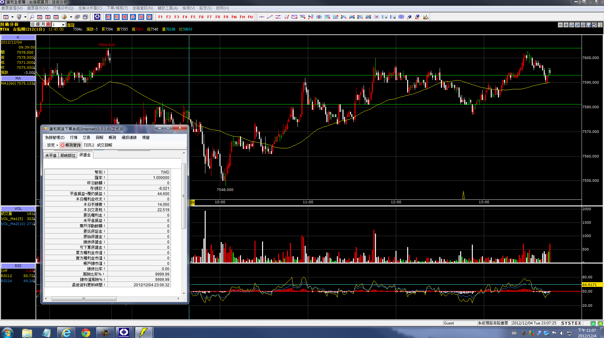604x338 pixels.
Task: Click the erase ALL lines tool
Action: pos(418,17)
